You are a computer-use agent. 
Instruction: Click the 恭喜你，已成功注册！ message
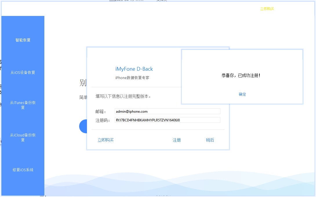241,76
